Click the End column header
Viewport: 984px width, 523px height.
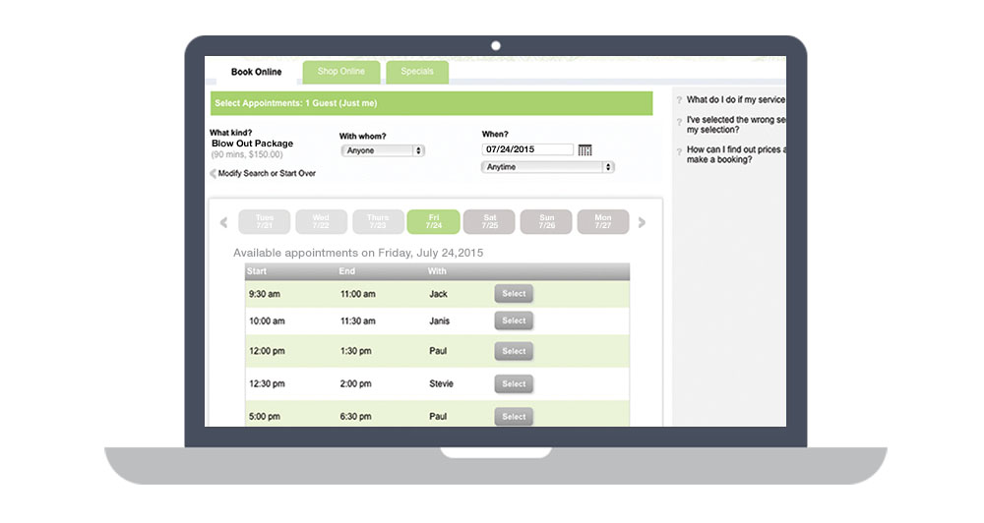coord(347,271)
